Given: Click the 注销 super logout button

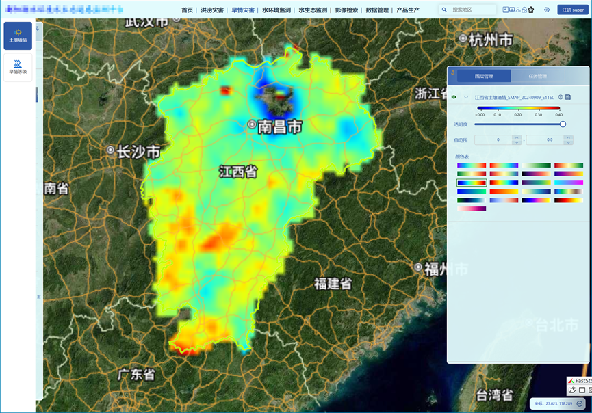Looking at the screenshot, I should tap(573, 10).
